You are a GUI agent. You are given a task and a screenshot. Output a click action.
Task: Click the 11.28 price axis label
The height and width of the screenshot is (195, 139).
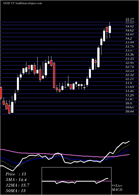tap(130, 95)
